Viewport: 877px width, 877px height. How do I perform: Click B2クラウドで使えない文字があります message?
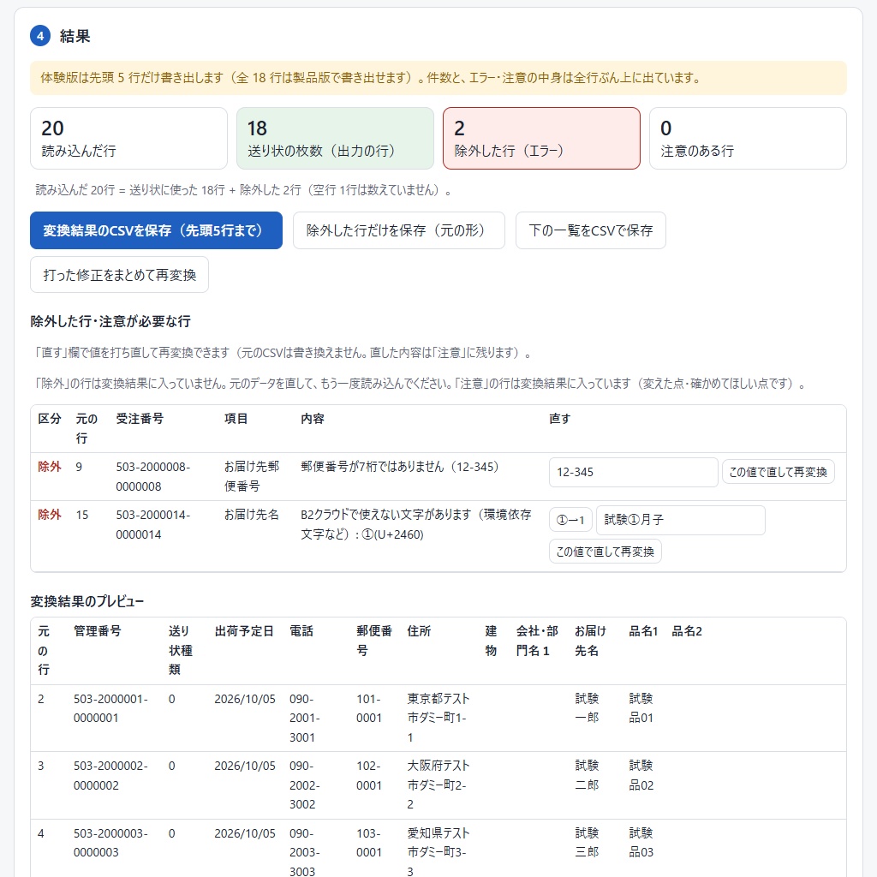pyautogui.click(x=416, y=525)
